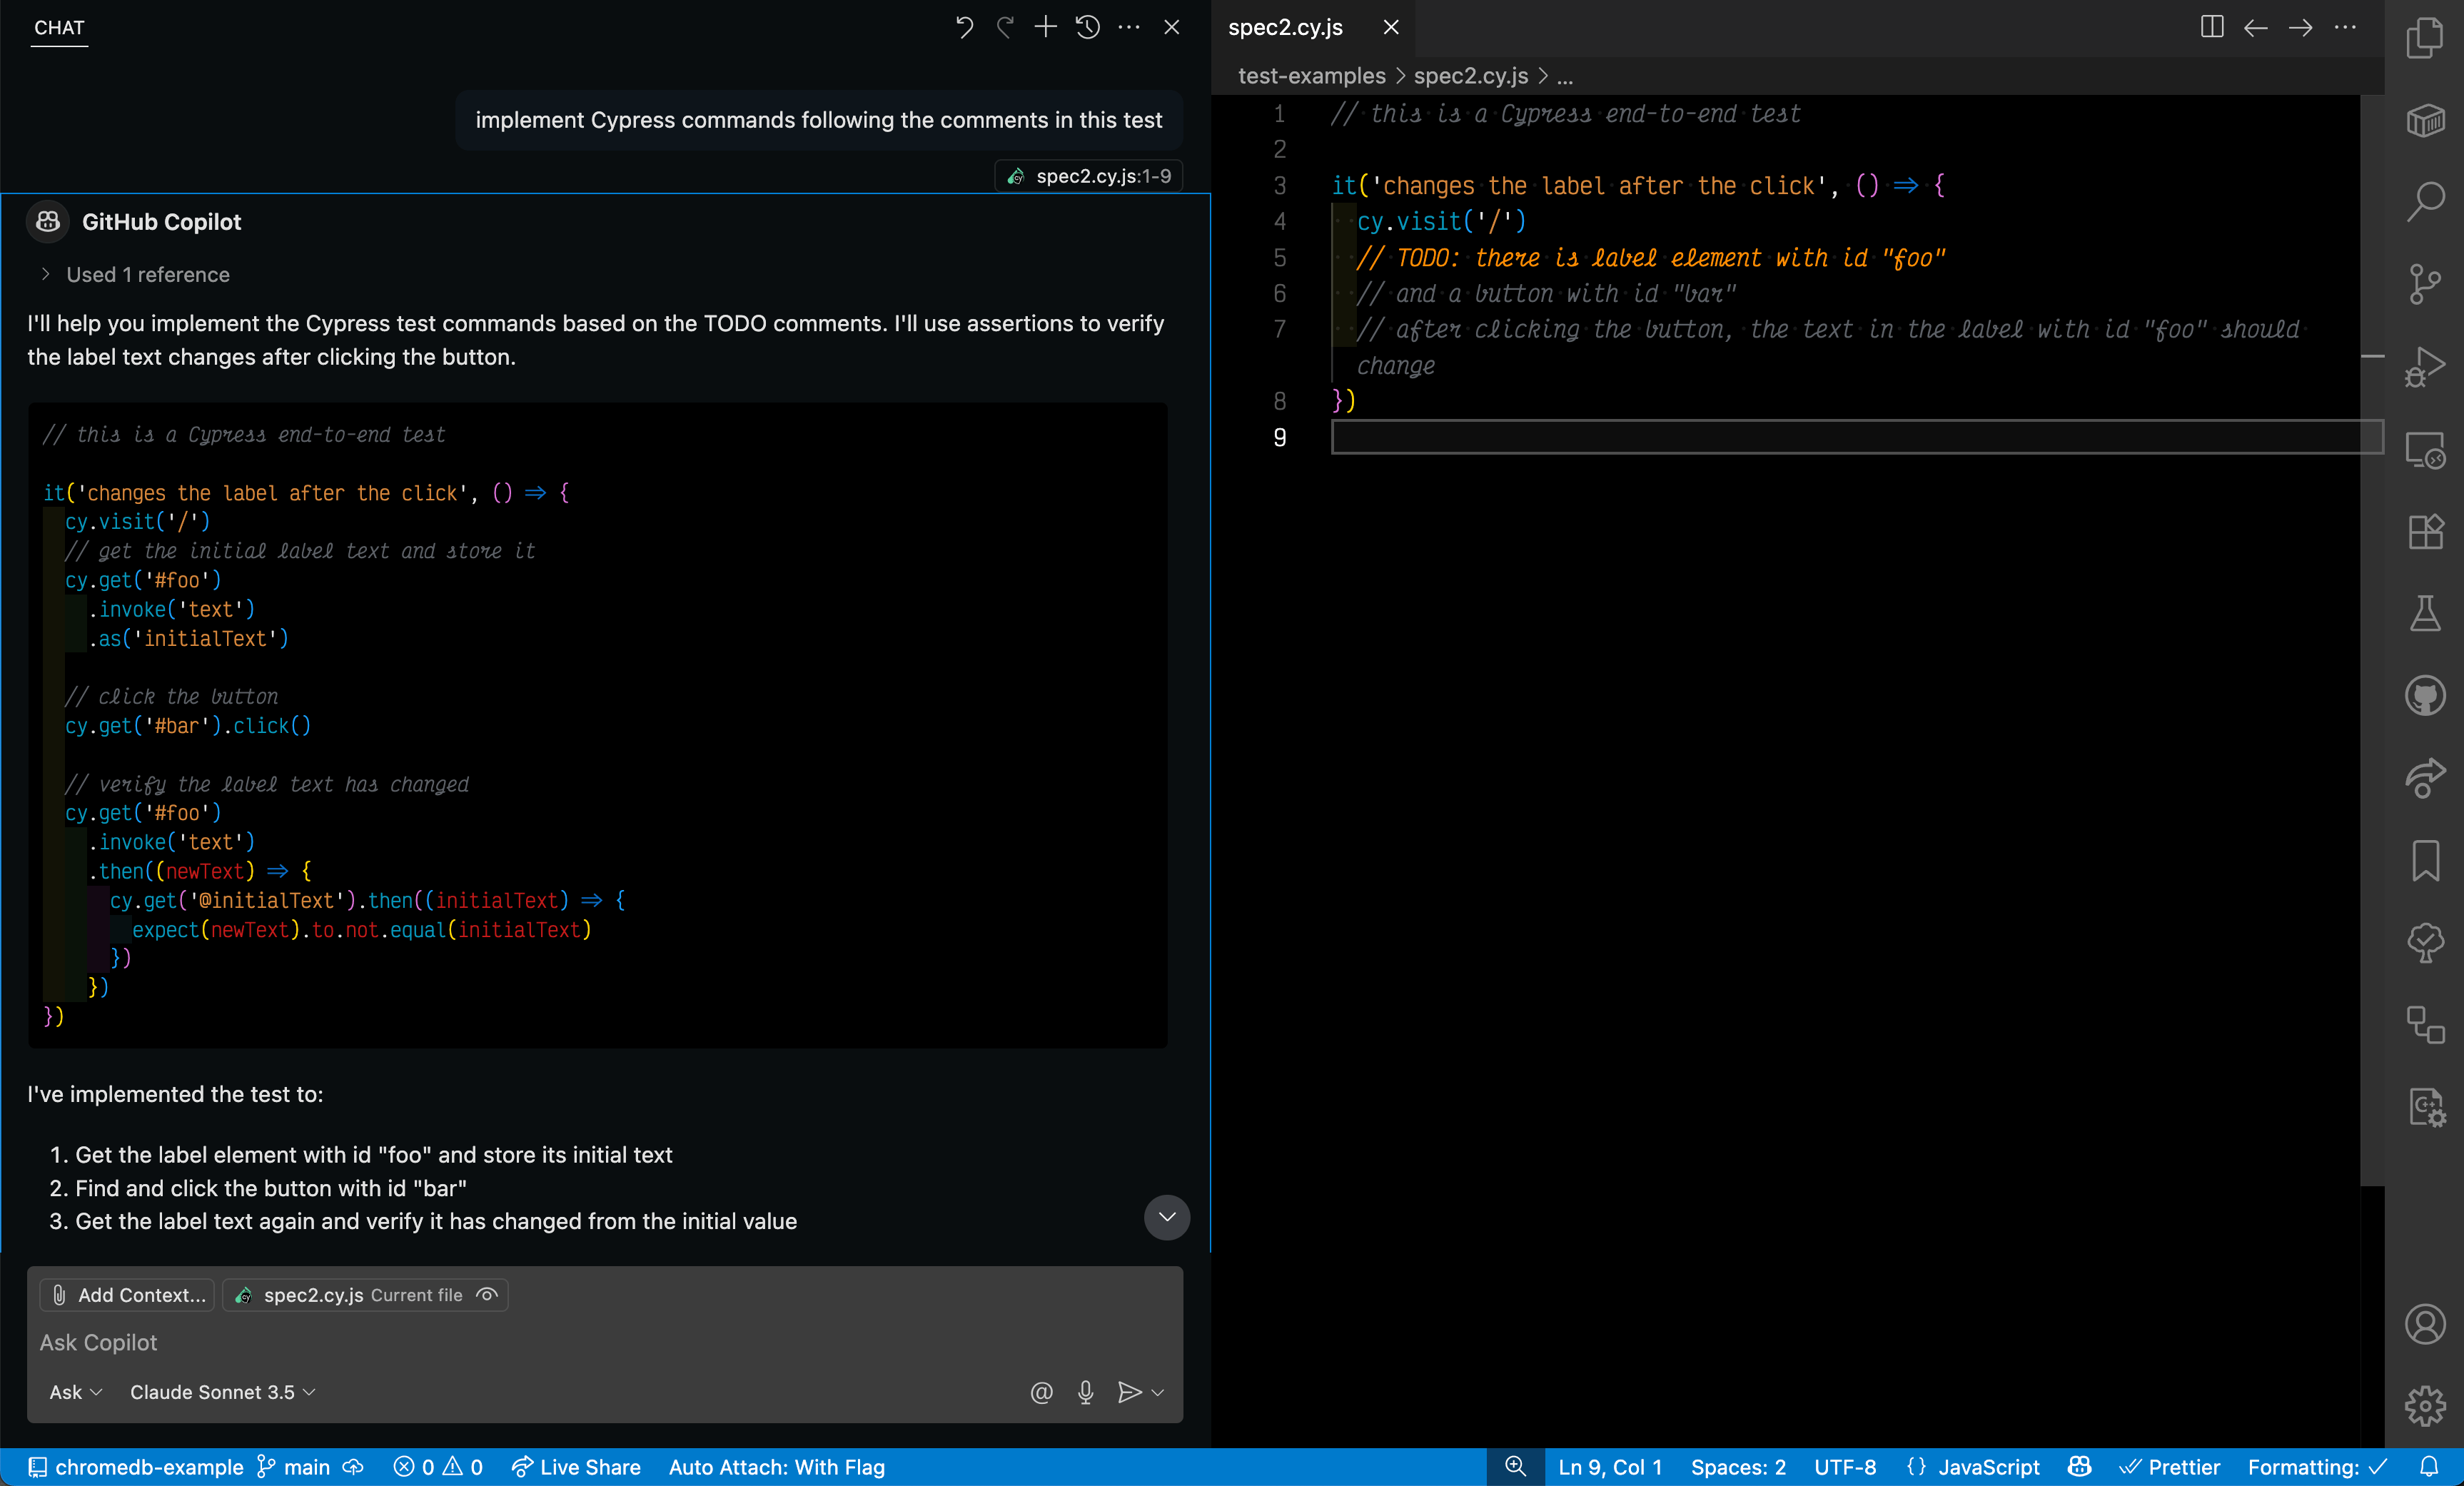Viewport: 2464px width, 1486px height.
Task: Click spec2.cy.js breadcrumb item
Action: click(1470, 76)
